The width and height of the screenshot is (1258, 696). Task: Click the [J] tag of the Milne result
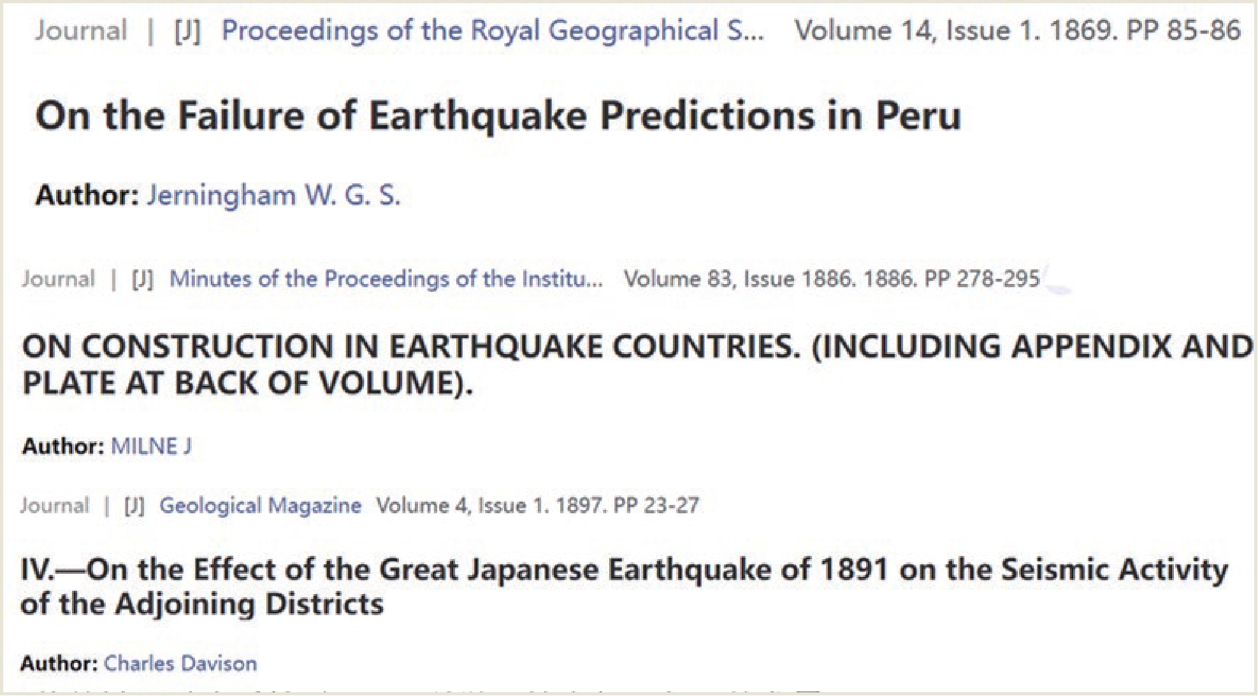143,279
